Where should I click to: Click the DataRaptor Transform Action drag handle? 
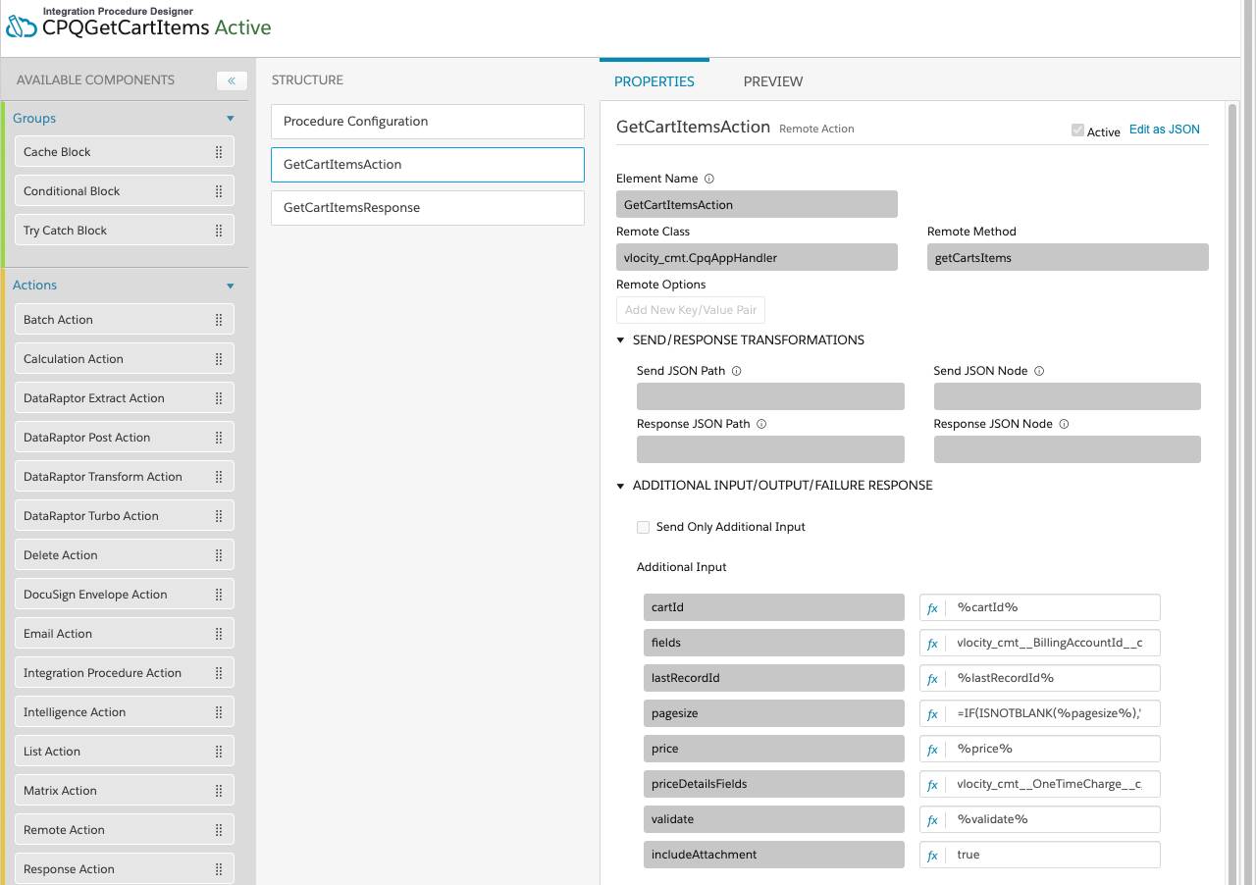click(219, 477)
